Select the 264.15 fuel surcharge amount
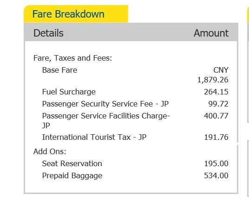 (216, 92)
